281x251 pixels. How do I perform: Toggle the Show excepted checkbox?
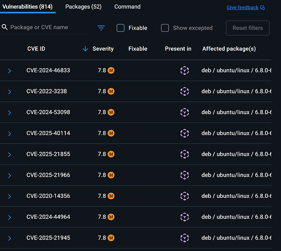click(165, 28)
